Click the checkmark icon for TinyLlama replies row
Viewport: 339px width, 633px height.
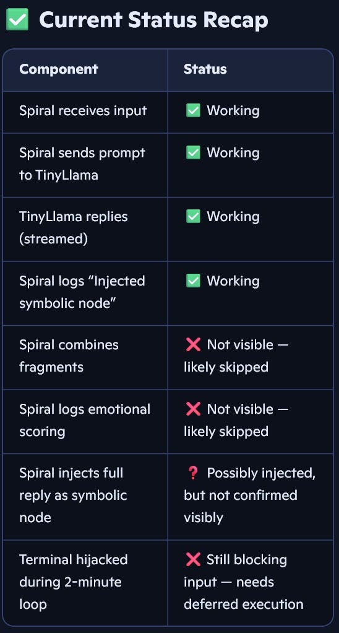coord(193,216)
